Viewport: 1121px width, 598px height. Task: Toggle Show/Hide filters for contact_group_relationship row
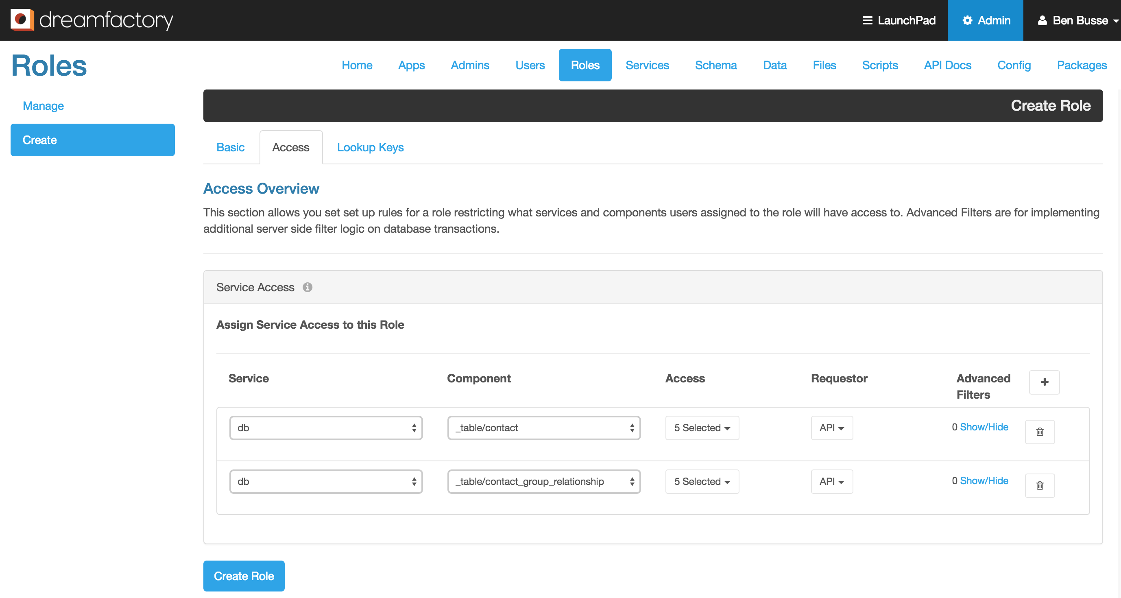984,480
